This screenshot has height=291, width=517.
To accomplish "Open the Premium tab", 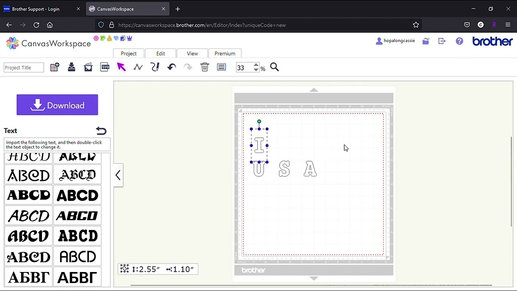I will [x=225, y=53].
